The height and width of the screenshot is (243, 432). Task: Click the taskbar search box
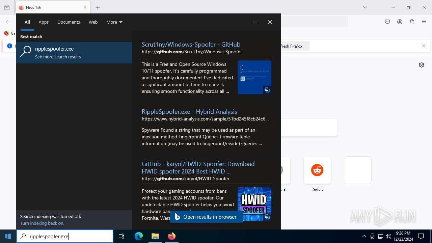point(65,236)
